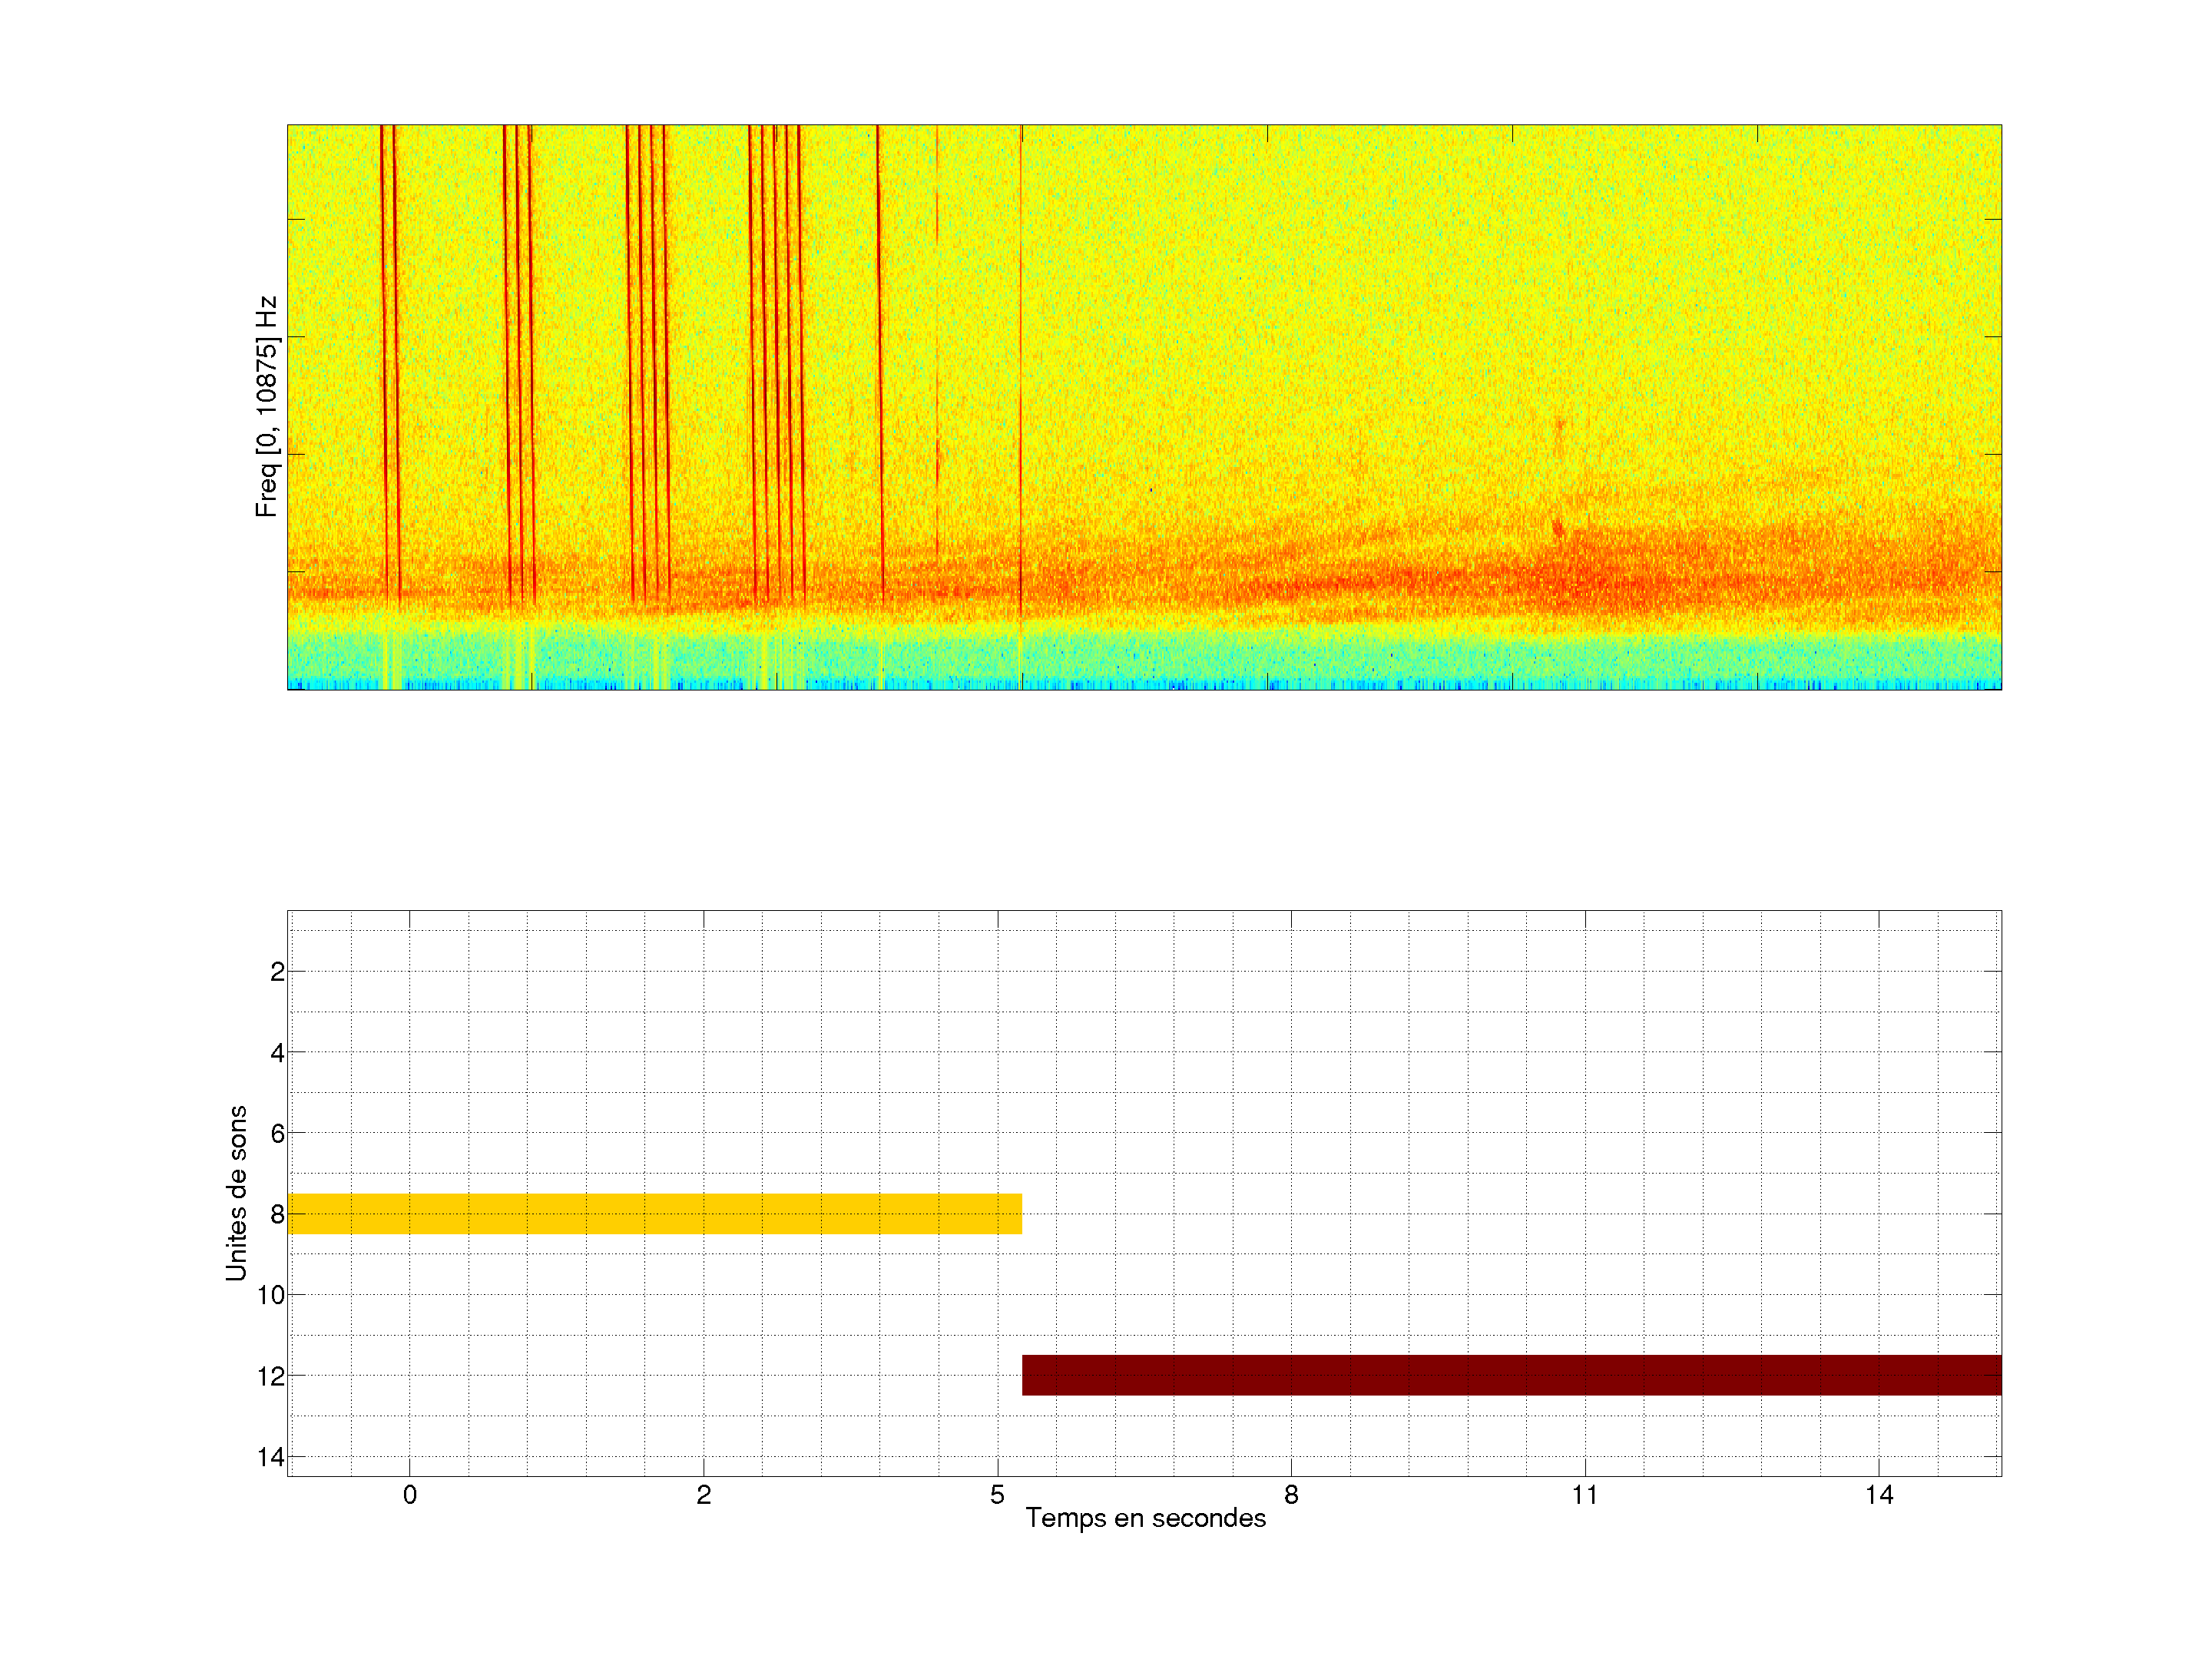Click the x-axis tick label 0
Screen dimensions: 2212x1659
tap(409, 1495)
